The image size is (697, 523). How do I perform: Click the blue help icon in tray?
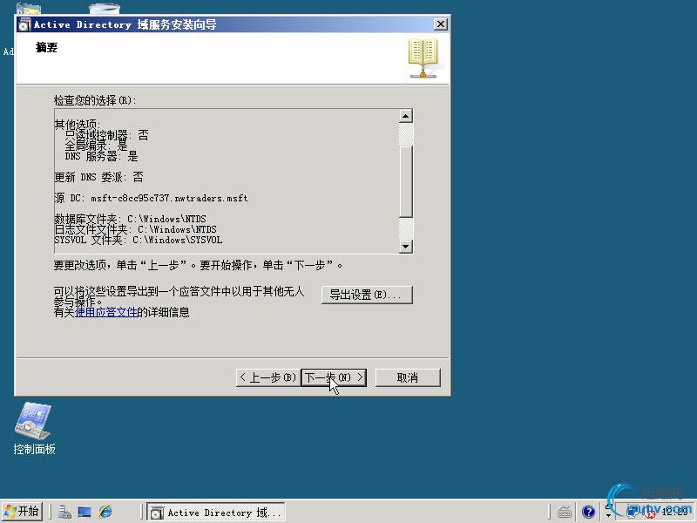[x=588, y=513]
